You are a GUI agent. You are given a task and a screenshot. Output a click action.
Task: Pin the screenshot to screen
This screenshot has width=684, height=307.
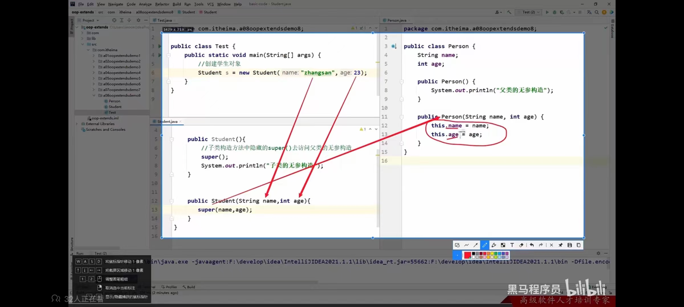pyautogui.click(x=560, y=245)
